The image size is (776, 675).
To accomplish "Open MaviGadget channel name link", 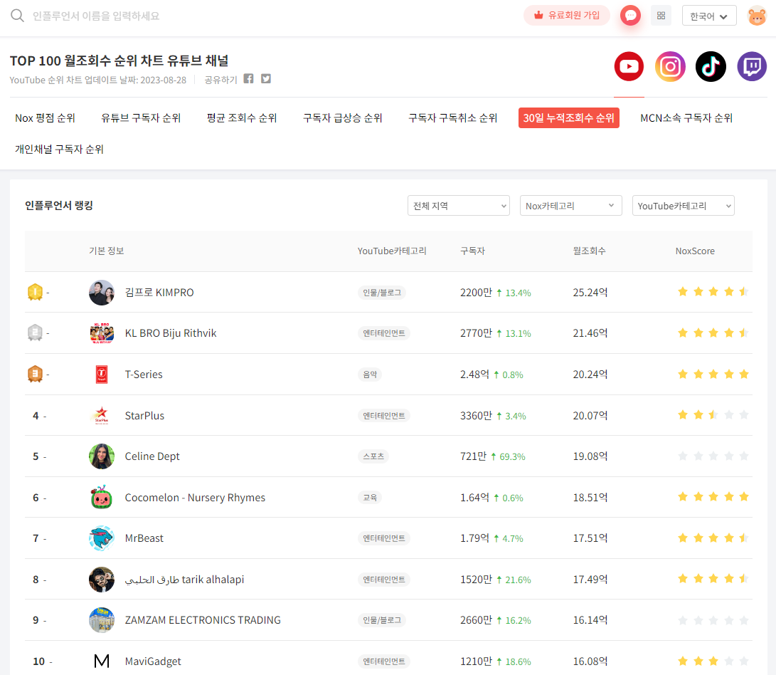I will [x=153, y=661].
